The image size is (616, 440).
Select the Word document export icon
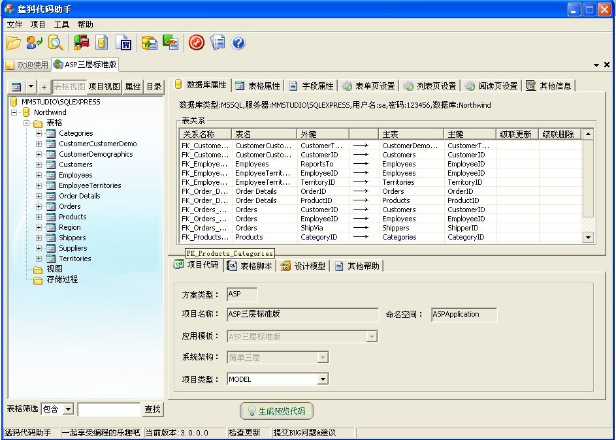(123, 42)
